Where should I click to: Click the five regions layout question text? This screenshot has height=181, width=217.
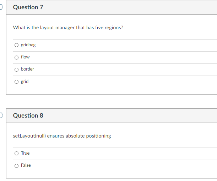tap(68, 27)
